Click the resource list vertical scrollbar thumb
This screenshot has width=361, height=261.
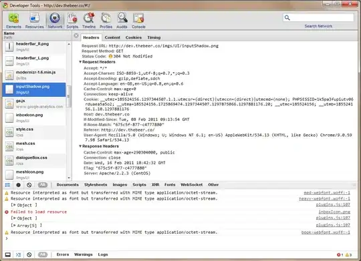coord(68,97)
